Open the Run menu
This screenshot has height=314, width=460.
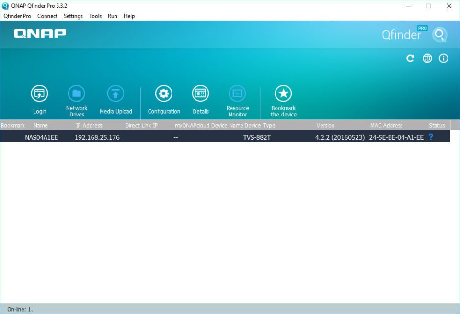tap(112, 16)
